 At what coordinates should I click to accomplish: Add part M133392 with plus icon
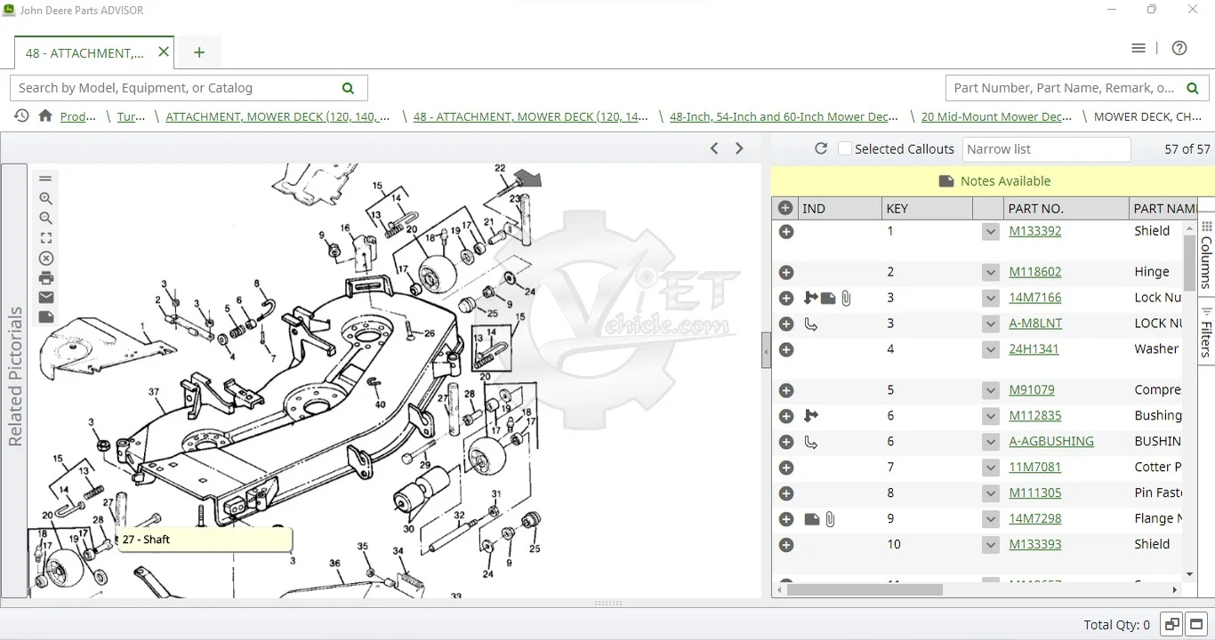786,231
